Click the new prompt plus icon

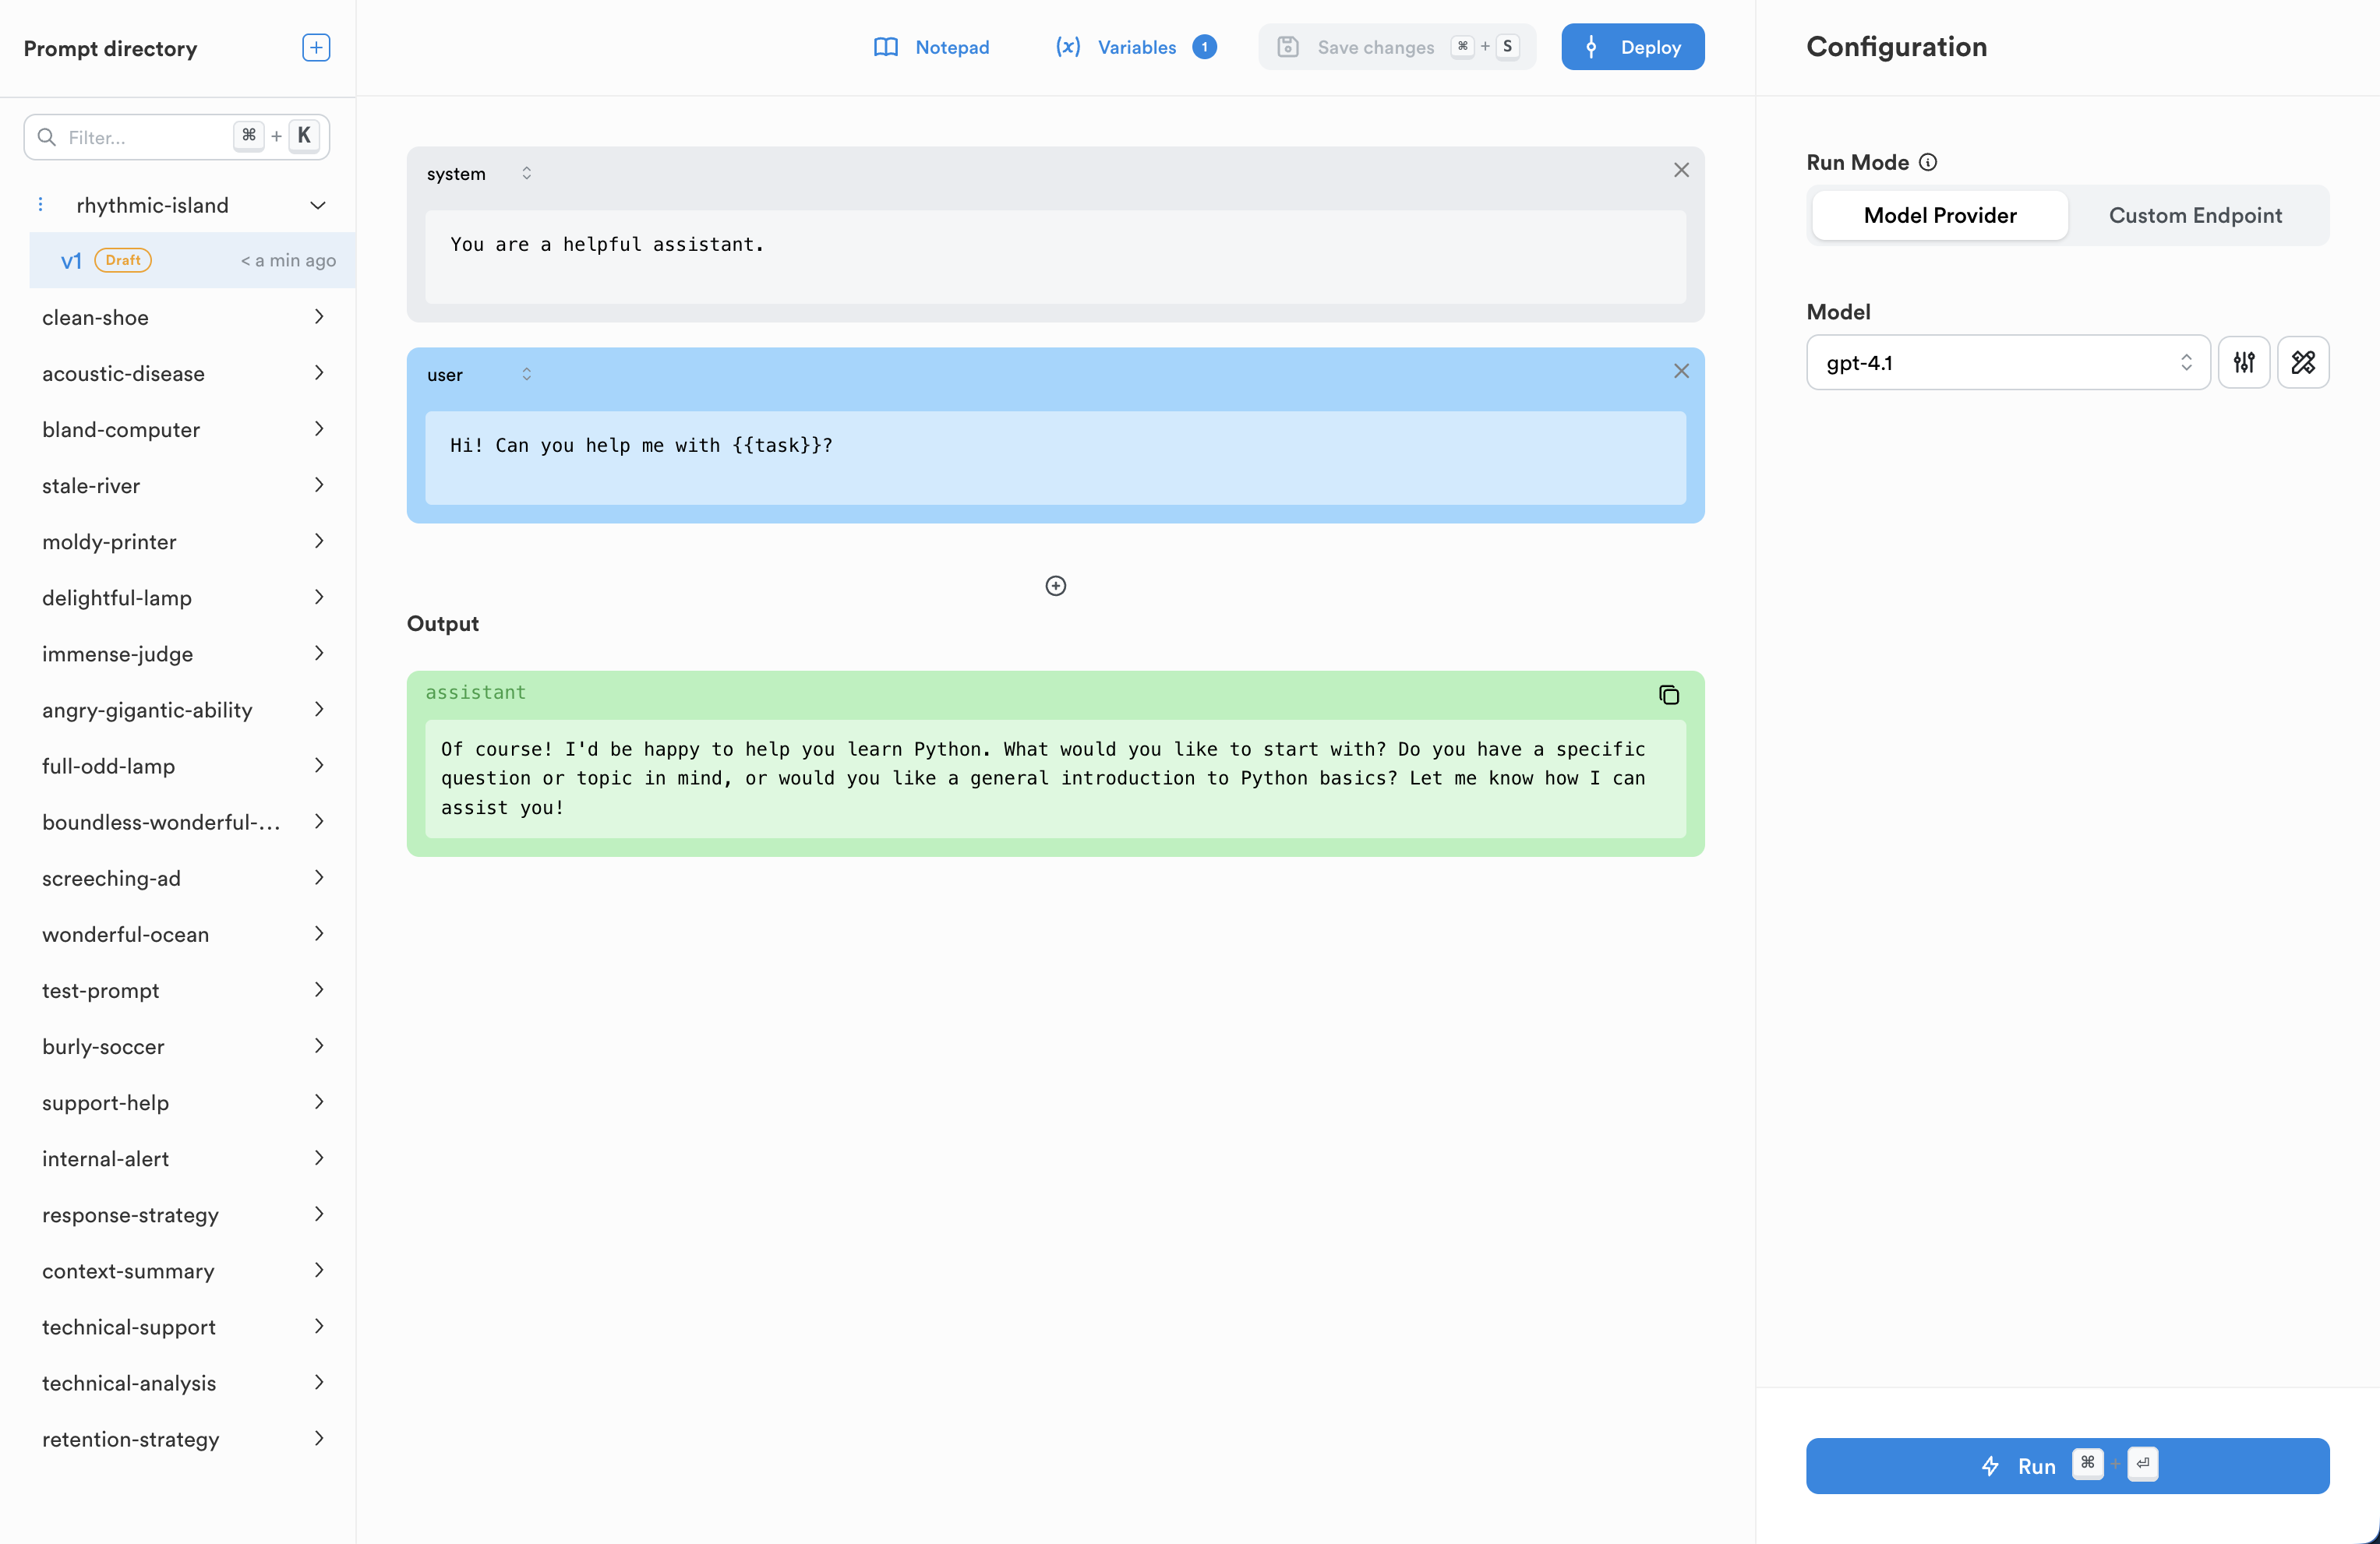(316, 47)
